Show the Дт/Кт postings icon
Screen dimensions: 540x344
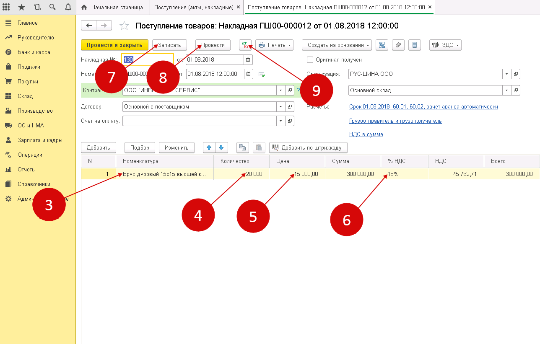click(245, 45)
